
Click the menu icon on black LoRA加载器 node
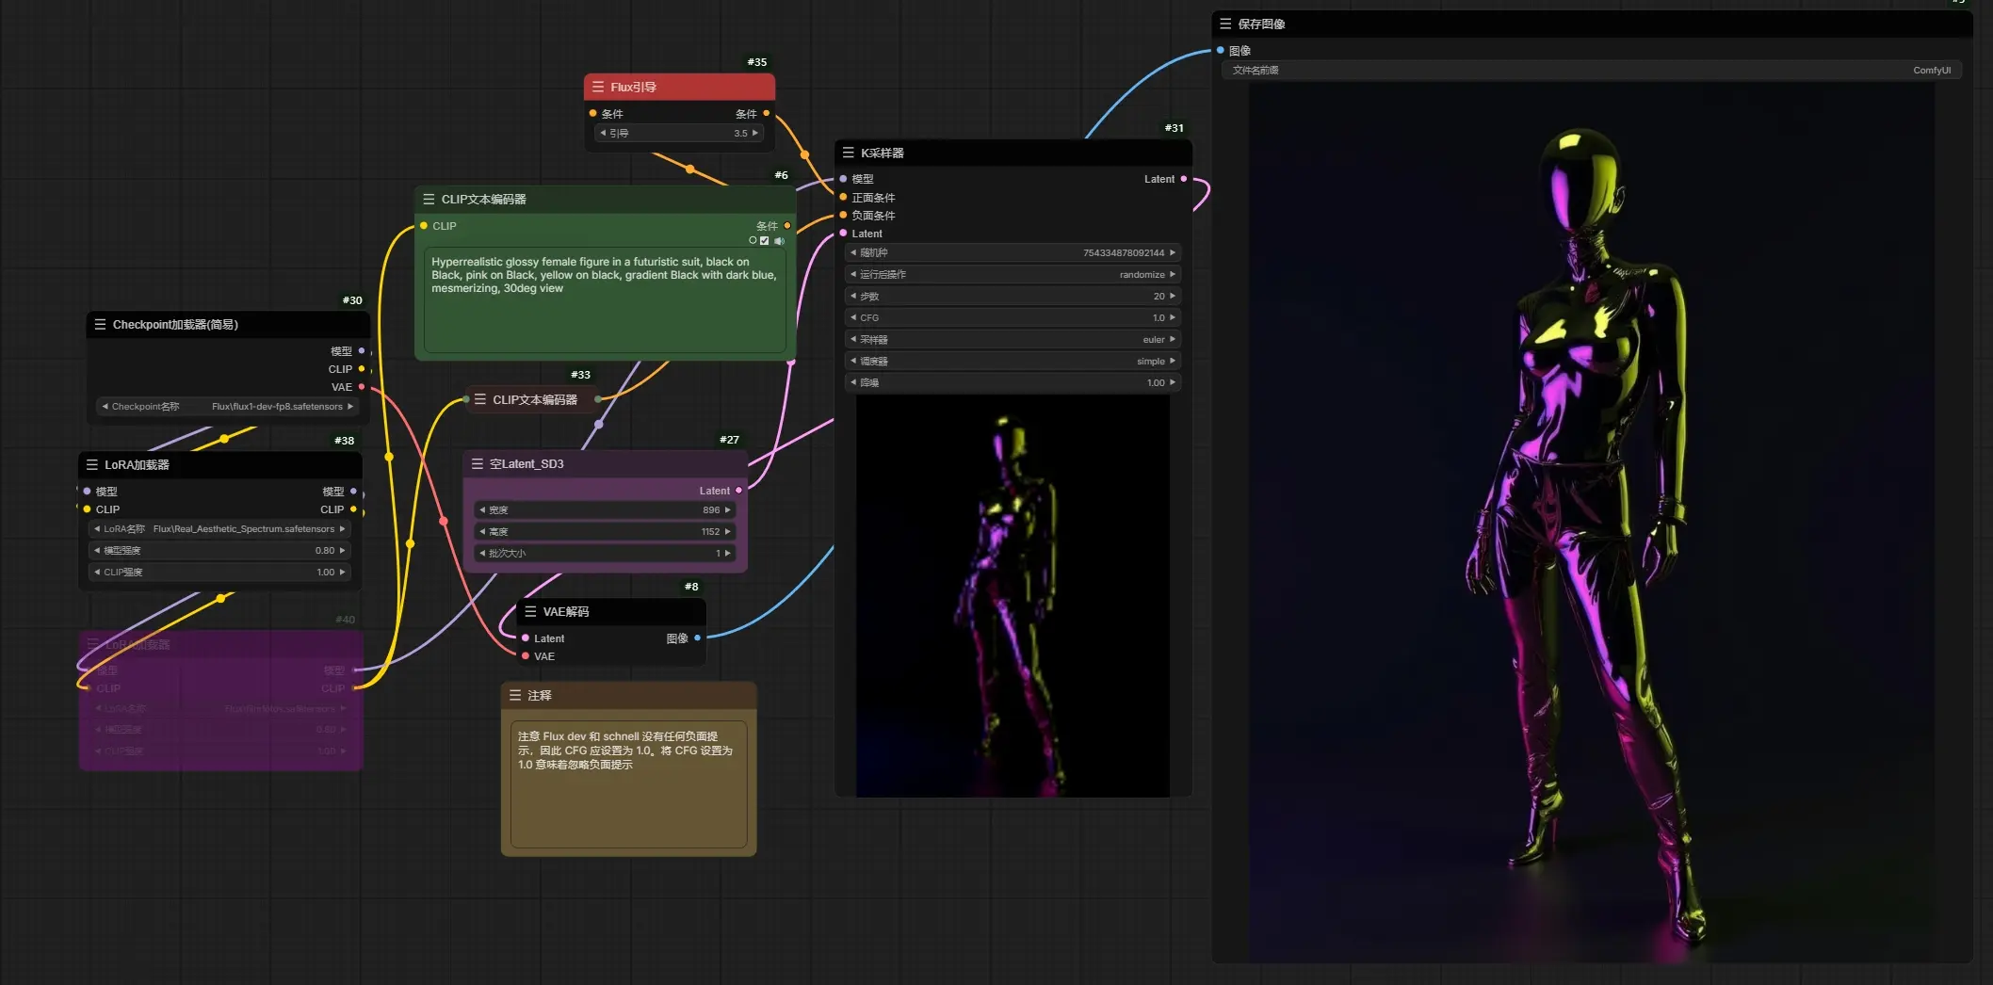pos(92,464)
